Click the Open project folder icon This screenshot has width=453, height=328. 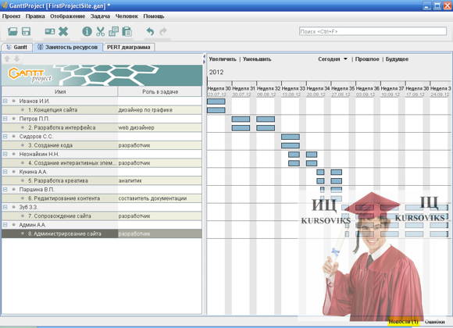click(12, 31)
